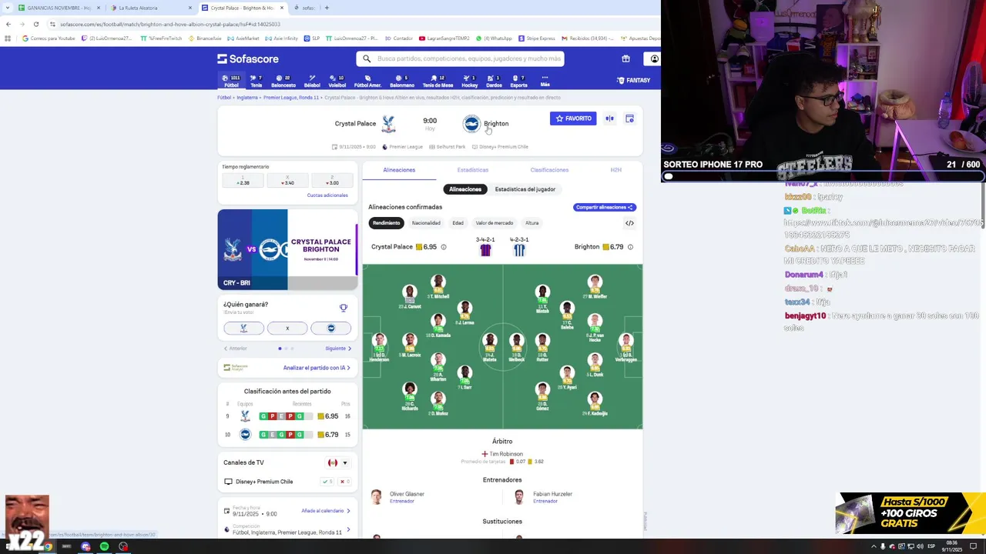Click the Crystal Palace crest in match header
This screenshot has width=986, height=554.
point(388,124)
